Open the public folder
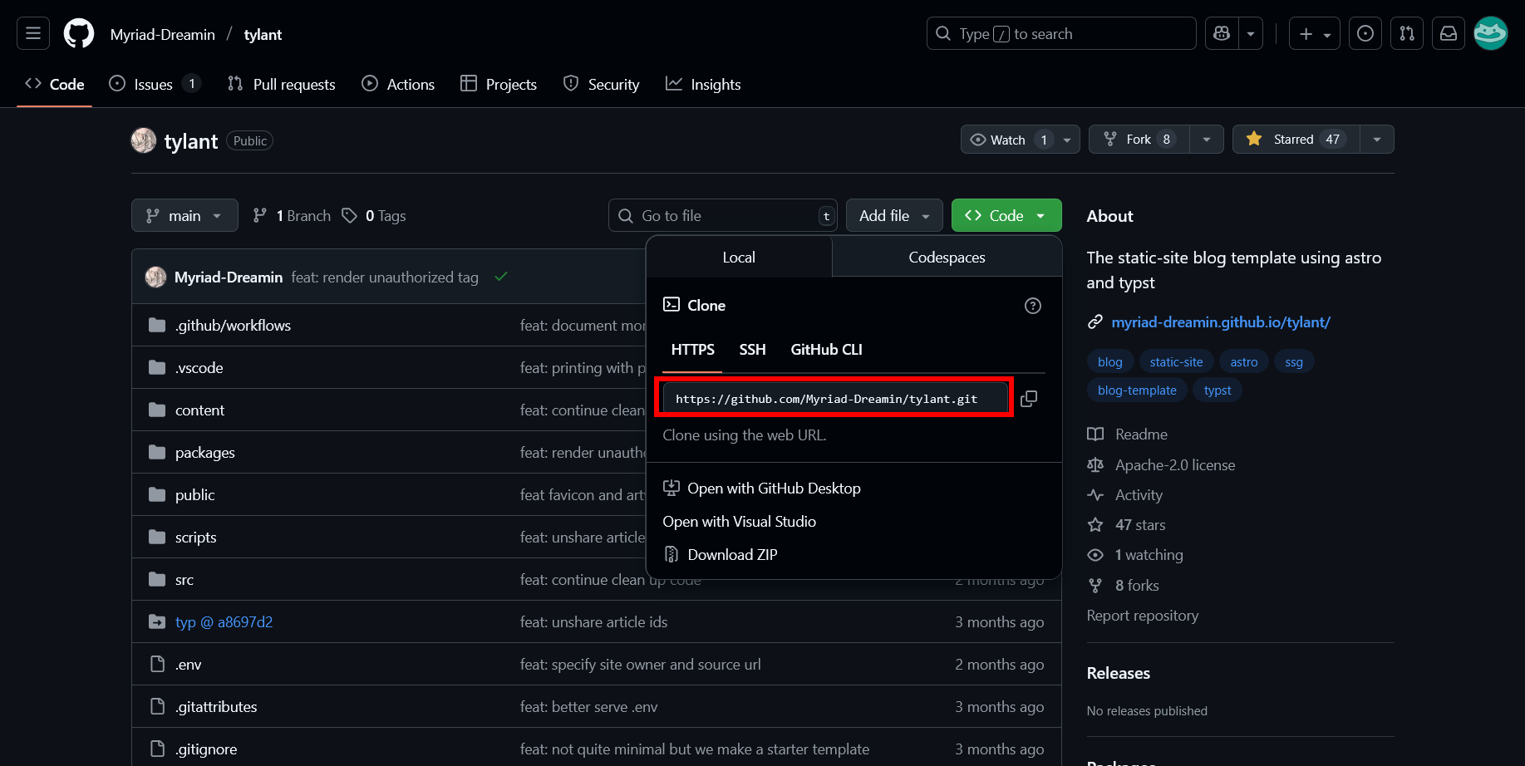The width and height of the screenshot is (1525, 766). 194,494
